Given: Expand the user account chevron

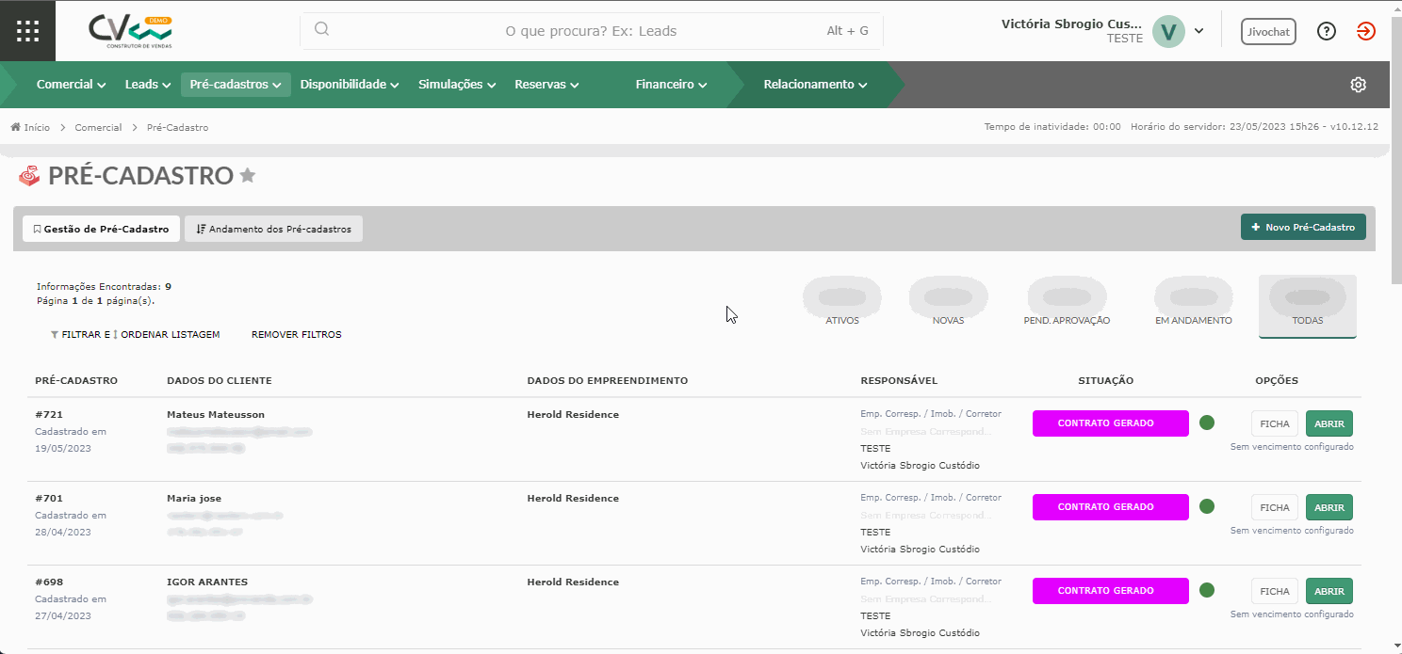Looking at the screenshot, I should (x=1198, y=31).
